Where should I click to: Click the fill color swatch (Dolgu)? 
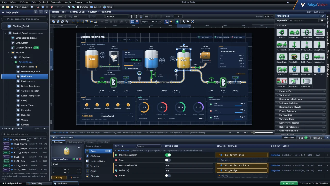[x=60, y=17]
